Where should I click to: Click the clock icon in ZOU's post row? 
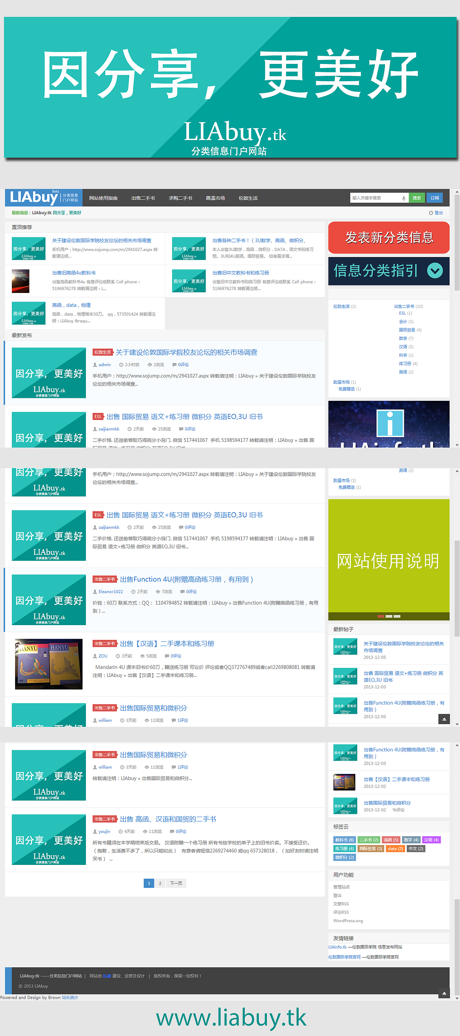pyautogui.click(x=118, y=656)
